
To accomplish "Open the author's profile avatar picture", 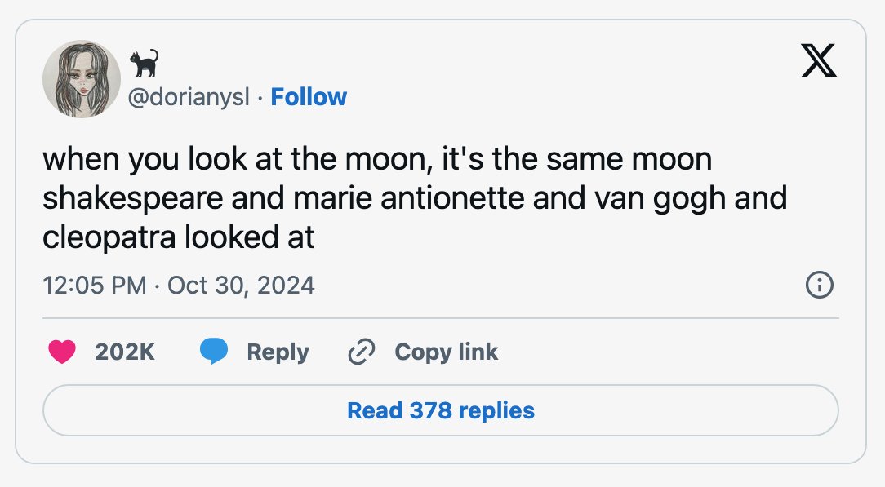I will pos(82,79).
